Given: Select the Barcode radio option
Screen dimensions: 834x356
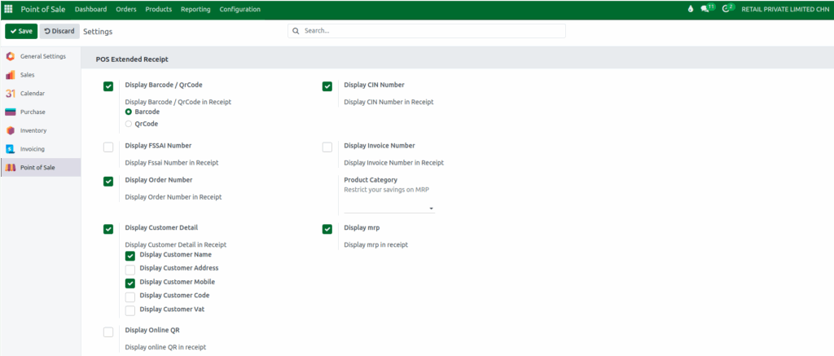Looking at the screenshot, I should pos(128,112).
